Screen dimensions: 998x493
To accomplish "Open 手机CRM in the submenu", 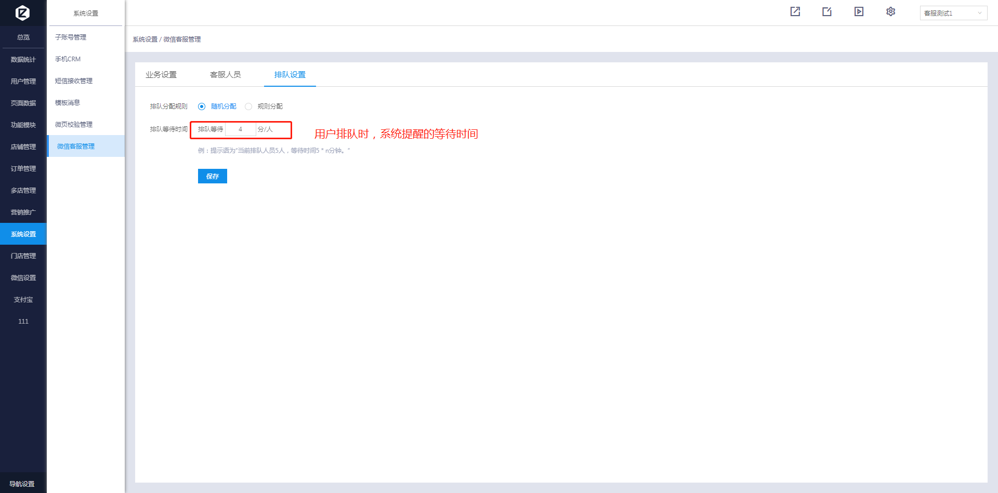I will 68,59.
